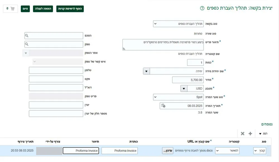Open attachment קטגוריה dropdown למאשר
This screenshot has height=162, width=279.
point(227,151)
